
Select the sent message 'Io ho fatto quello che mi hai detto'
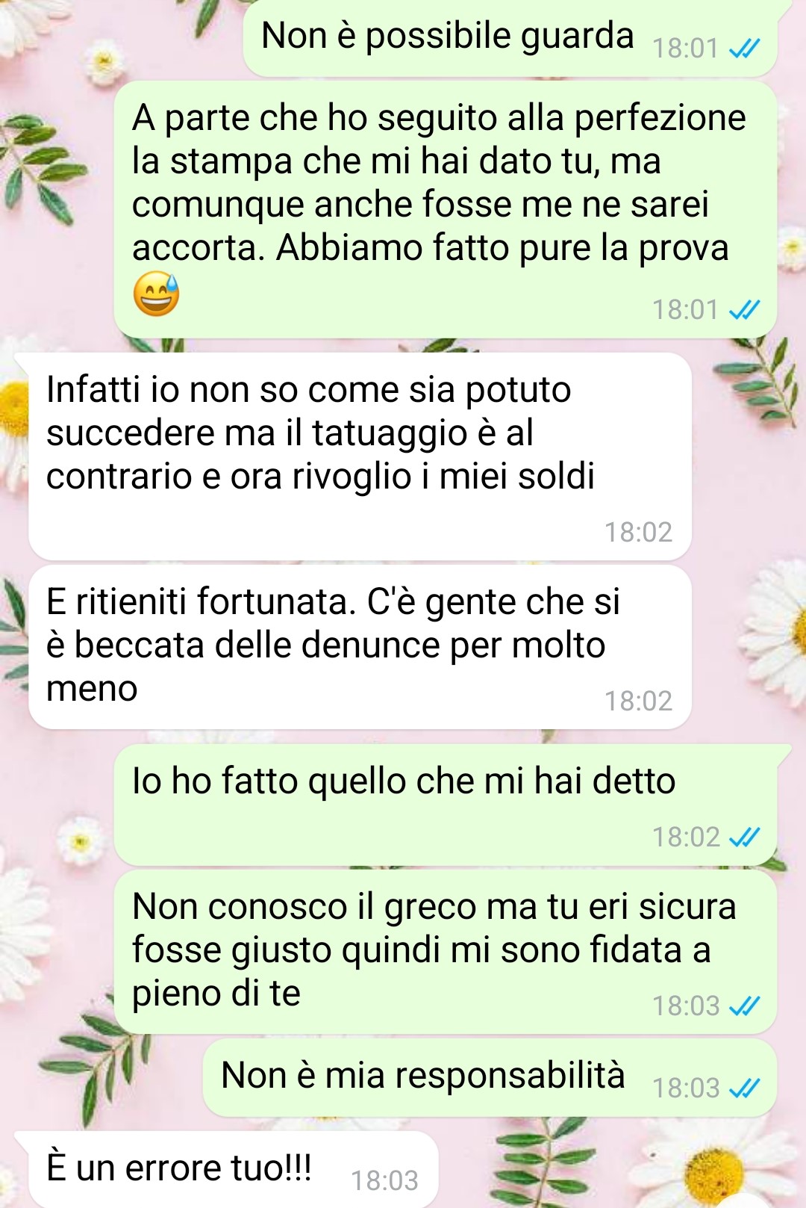(446, 805)
